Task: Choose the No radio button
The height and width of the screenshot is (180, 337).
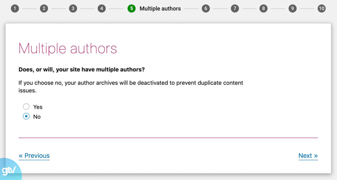Action: (x=26, y=117)
